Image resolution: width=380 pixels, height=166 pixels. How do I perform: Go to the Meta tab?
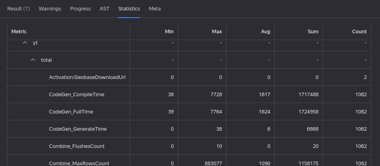(154, 9)
